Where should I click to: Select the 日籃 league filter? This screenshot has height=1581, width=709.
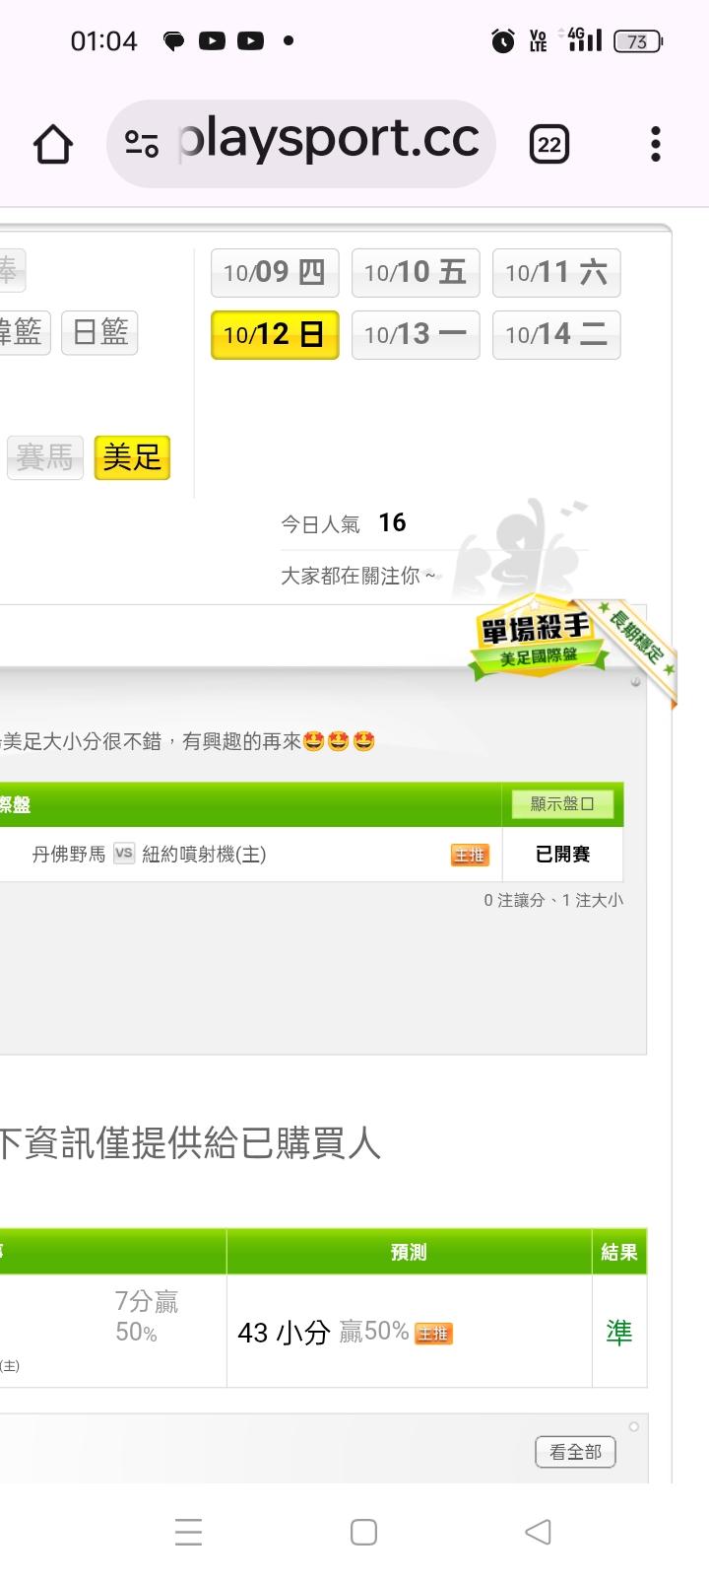click(99, 333)
